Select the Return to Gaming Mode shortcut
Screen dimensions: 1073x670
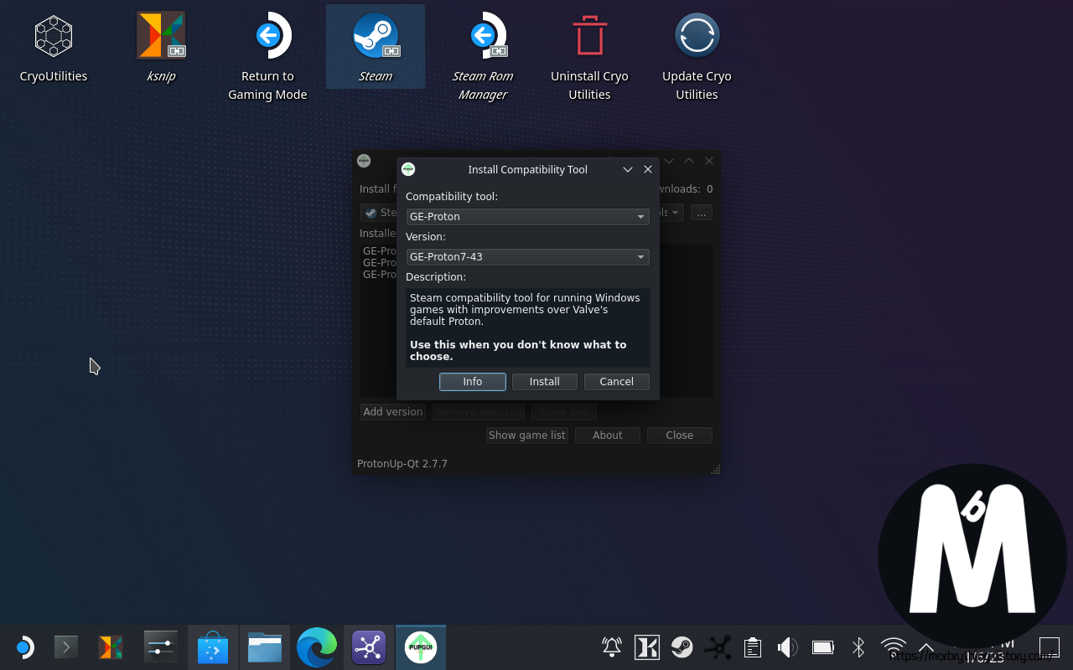[x=267, y=57]
